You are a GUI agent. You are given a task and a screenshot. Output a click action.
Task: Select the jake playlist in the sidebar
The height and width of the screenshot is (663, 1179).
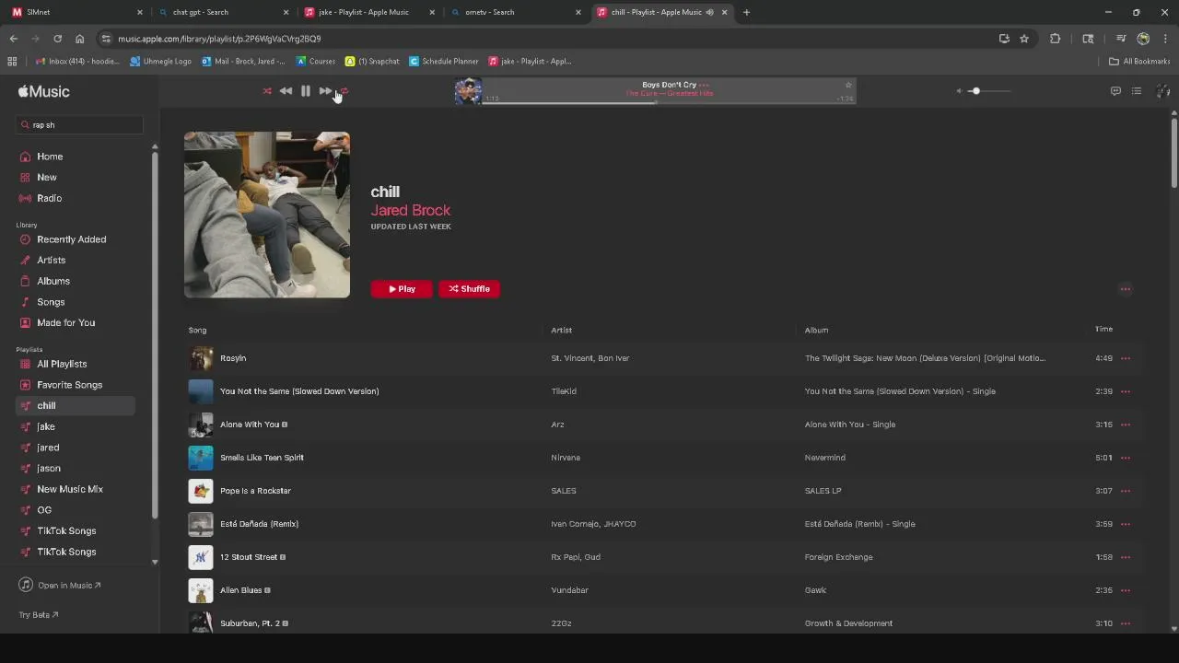(46, 426)
